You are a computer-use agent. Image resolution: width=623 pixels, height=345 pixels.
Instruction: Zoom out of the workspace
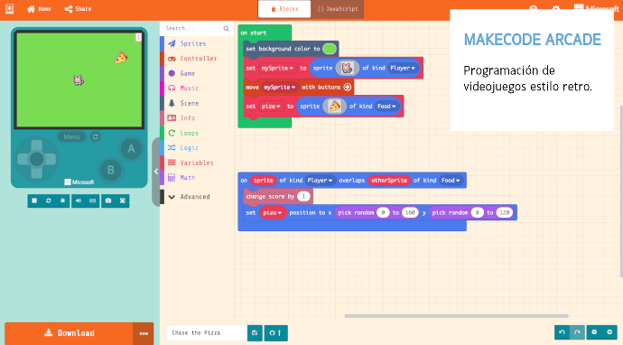tap(594, 332)
